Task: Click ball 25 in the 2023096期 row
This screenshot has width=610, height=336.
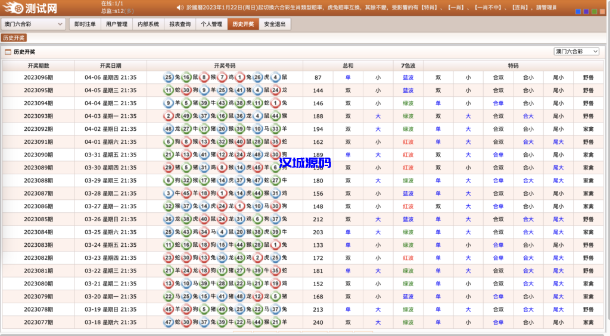Action: [x=168, y=77]
